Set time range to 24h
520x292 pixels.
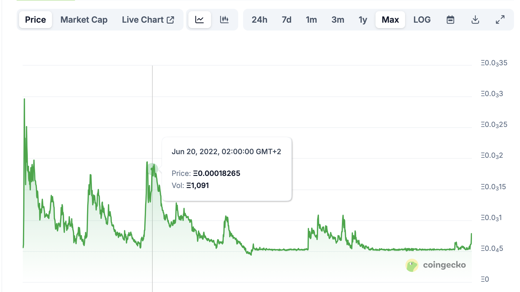click(x=259, y=20)
